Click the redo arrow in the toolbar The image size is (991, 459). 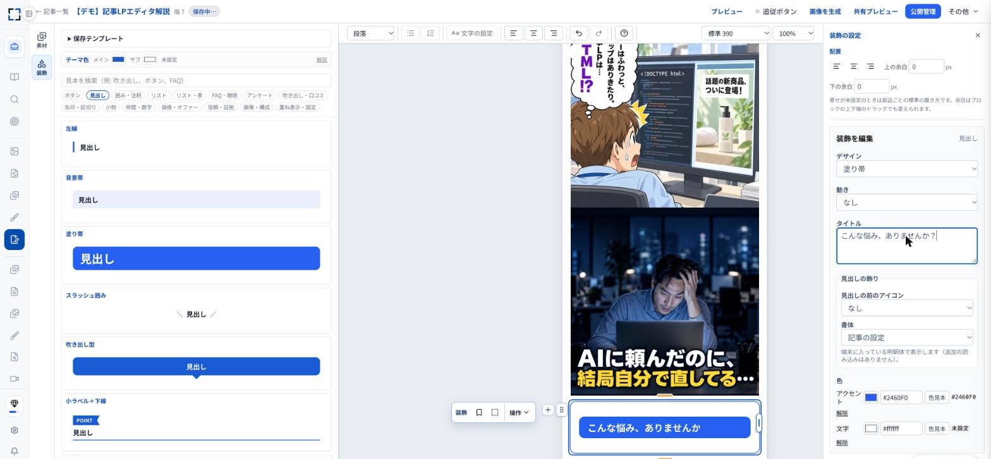[599, 33]
